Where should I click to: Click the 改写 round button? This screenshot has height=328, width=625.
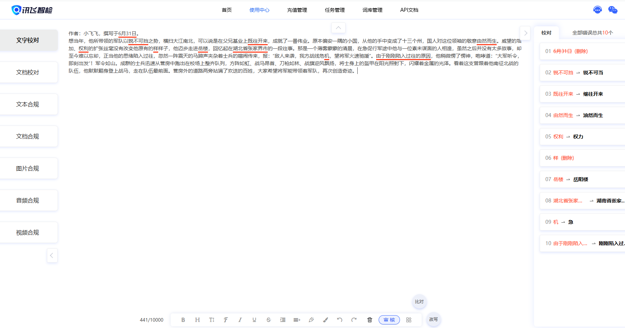(433, 319)
